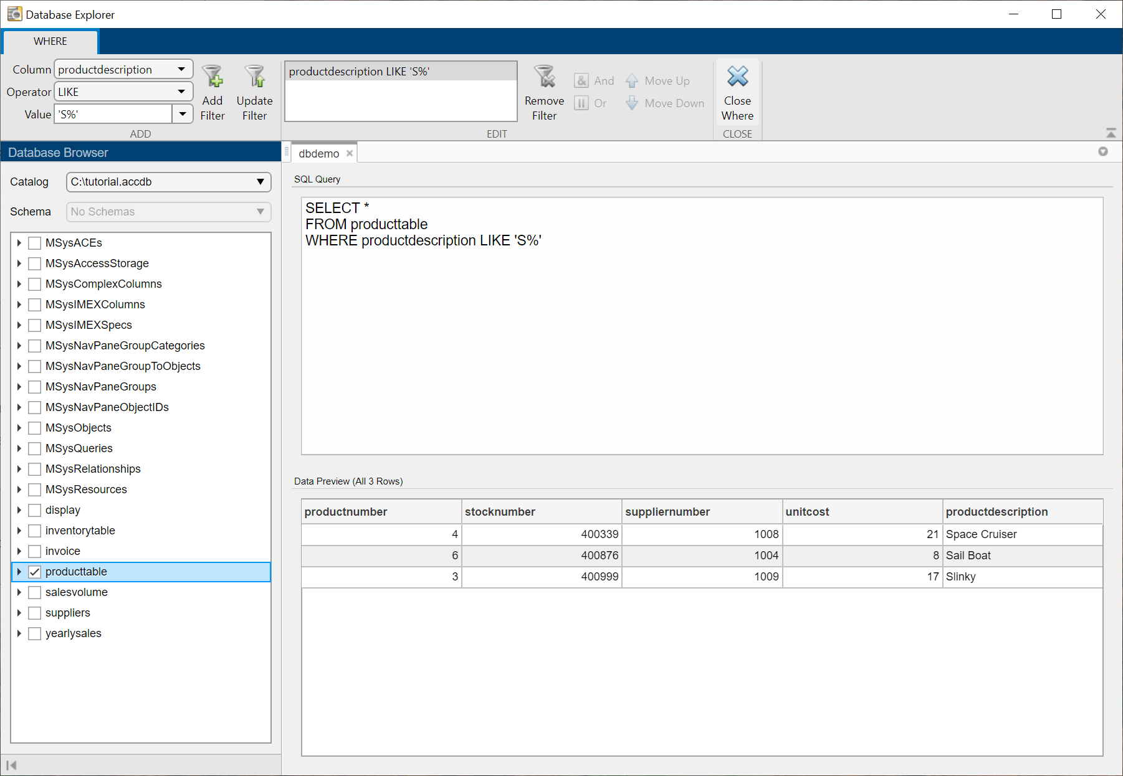
Task: Click the Move Up arrow icon
Action: 632,81
